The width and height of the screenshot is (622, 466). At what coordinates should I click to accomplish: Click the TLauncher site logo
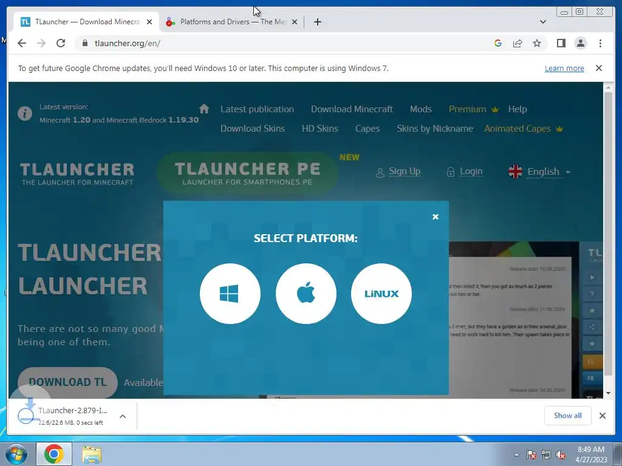77,174
